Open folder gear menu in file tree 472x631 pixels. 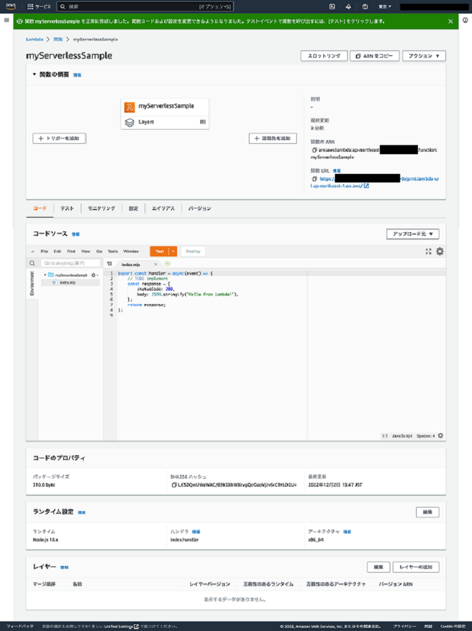point(94,275)
